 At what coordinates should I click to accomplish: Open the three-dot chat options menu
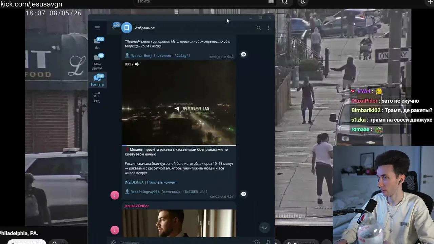[x=268, y=28]
